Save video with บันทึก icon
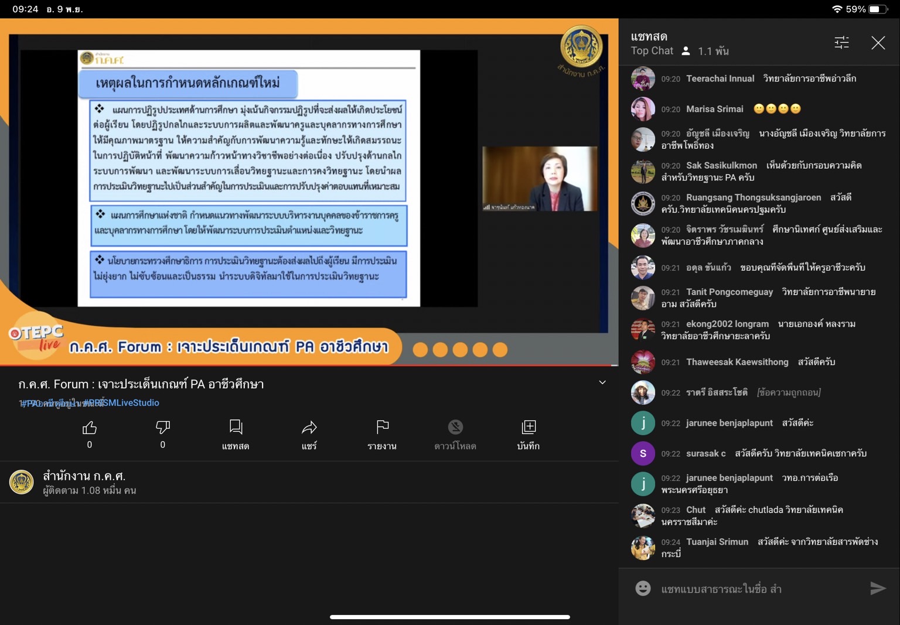This screenshot has height=625, width=900. (x=529, y=435)
